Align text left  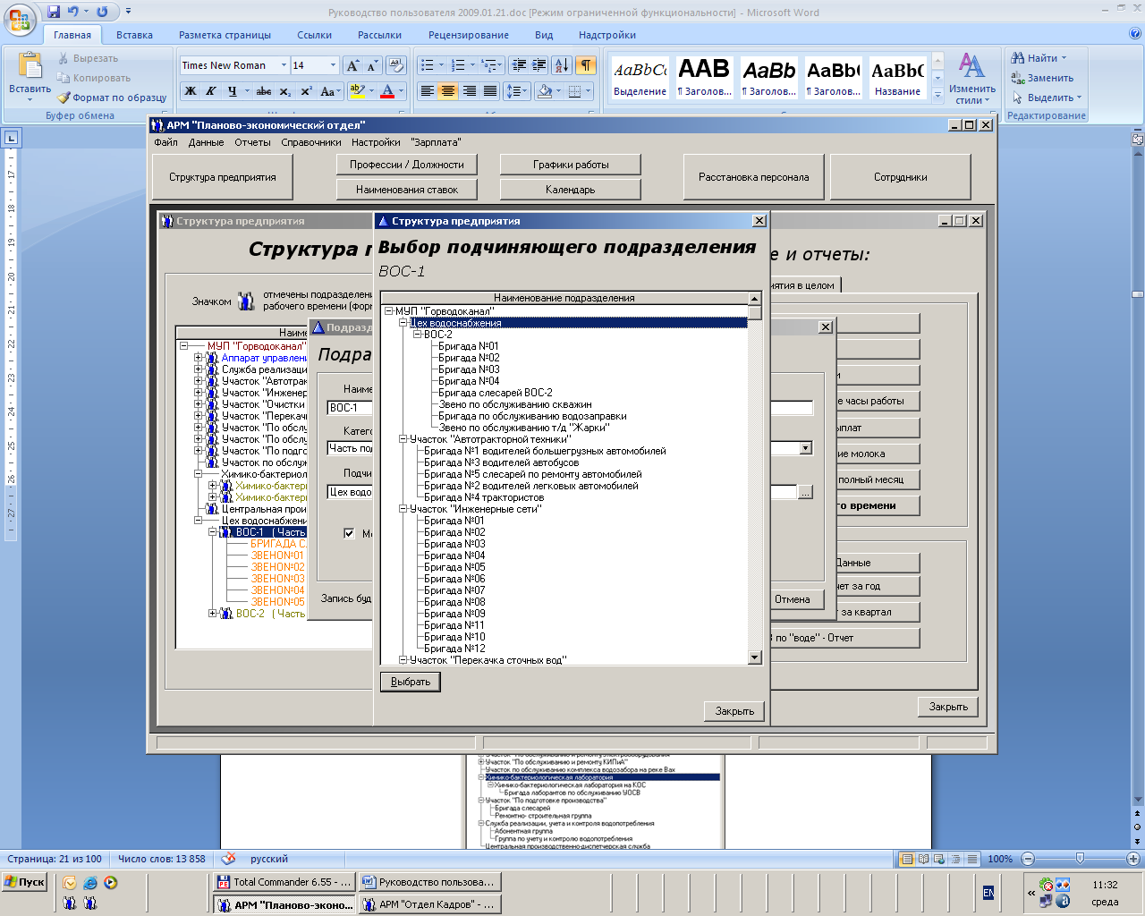click(x=428, y=91)
